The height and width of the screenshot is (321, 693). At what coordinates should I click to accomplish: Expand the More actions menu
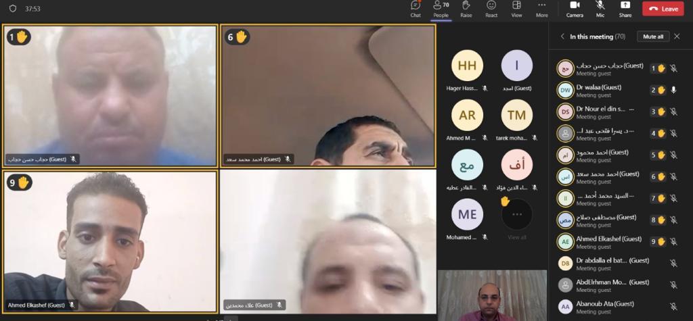click(x=541, y=8)
